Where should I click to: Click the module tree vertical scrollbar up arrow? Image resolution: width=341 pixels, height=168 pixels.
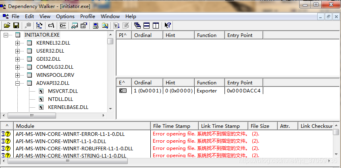[110, 35]
